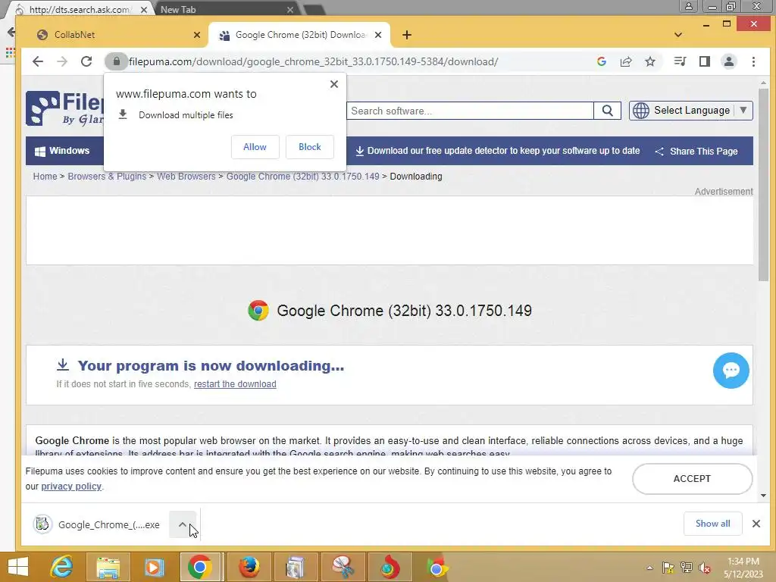The image size is (776, 582).
Task: Dismiss the download permission popup
Action: pyautogui.click(x=334, y=84)
